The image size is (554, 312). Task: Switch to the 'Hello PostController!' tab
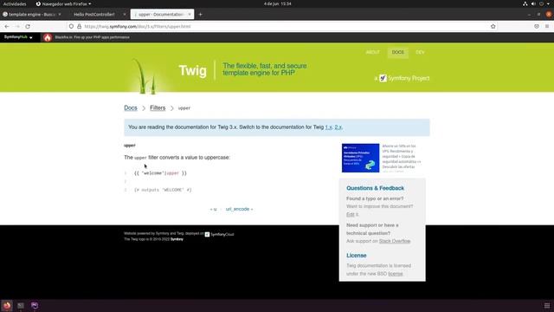94,15
